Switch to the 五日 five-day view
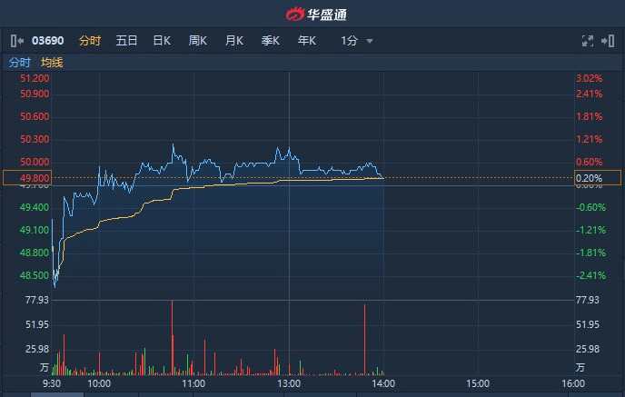The width and height of the screenshot is (625, 397). [x=126, y=41]
